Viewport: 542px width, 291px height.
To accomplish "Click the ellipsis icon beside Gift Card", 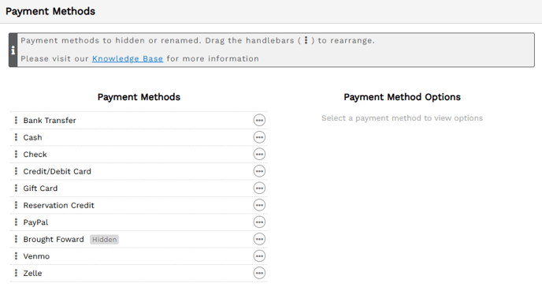I will [x=259, y=188].
